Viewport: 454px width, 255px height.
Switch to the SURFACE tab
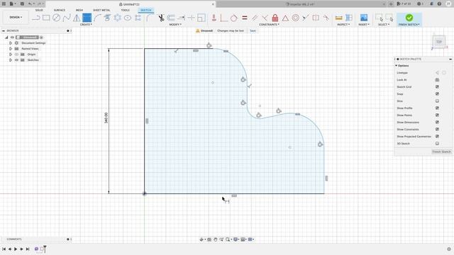pos(60,10)
